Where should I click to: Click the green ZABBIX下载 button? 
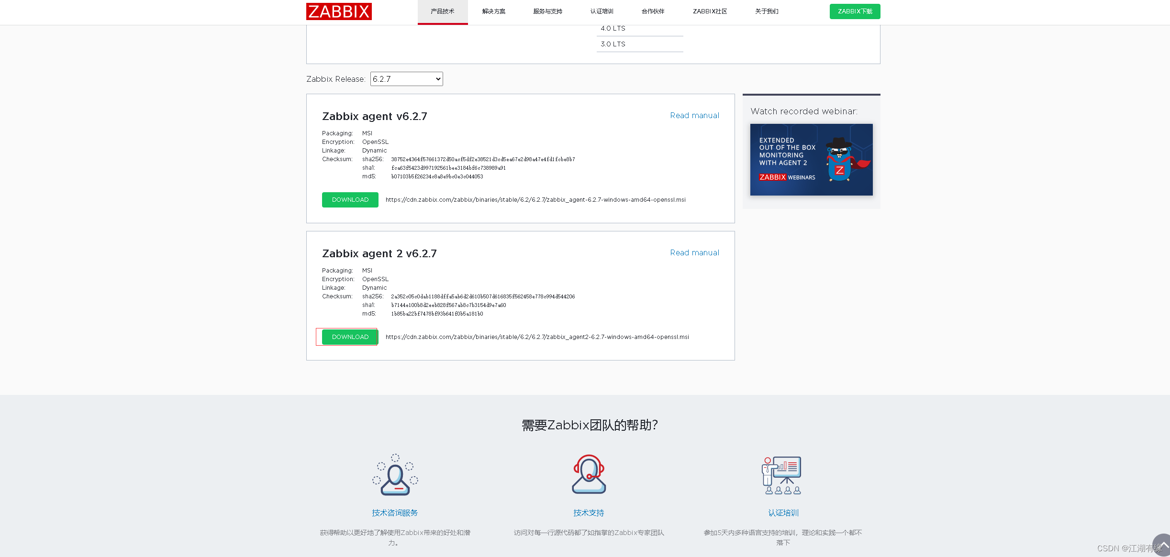tap(855, 11)
